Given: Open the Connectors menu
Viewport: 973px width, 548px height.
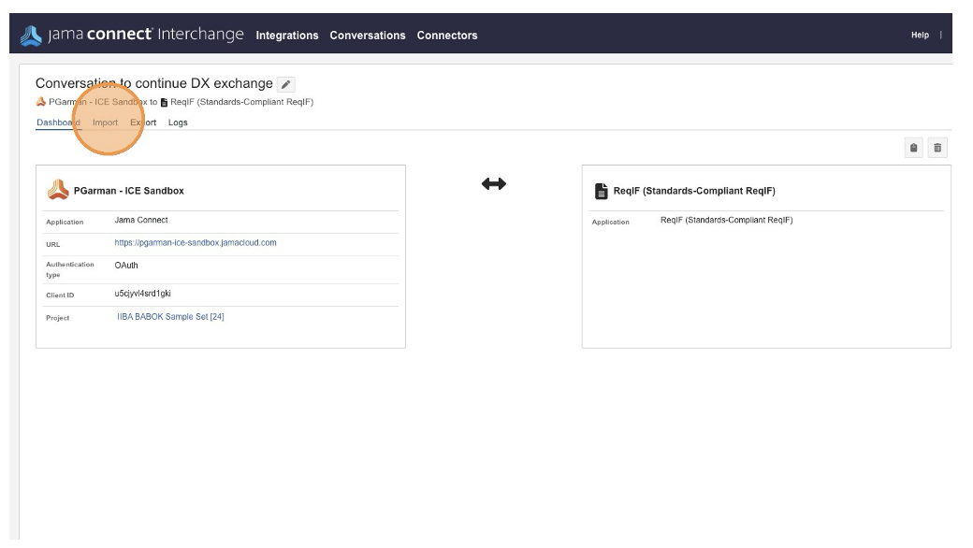Looking at the screenshot, I should point(447,36).
